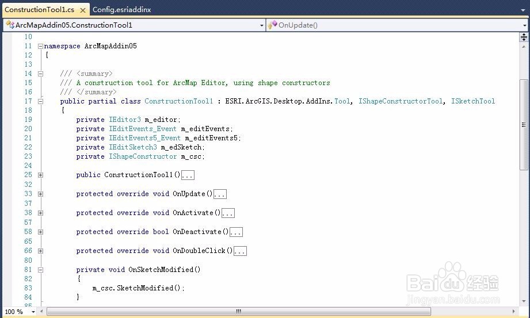530x318 pixels.
Task: Click the vertical scrollbar thumb
Action: click(524, 125)
